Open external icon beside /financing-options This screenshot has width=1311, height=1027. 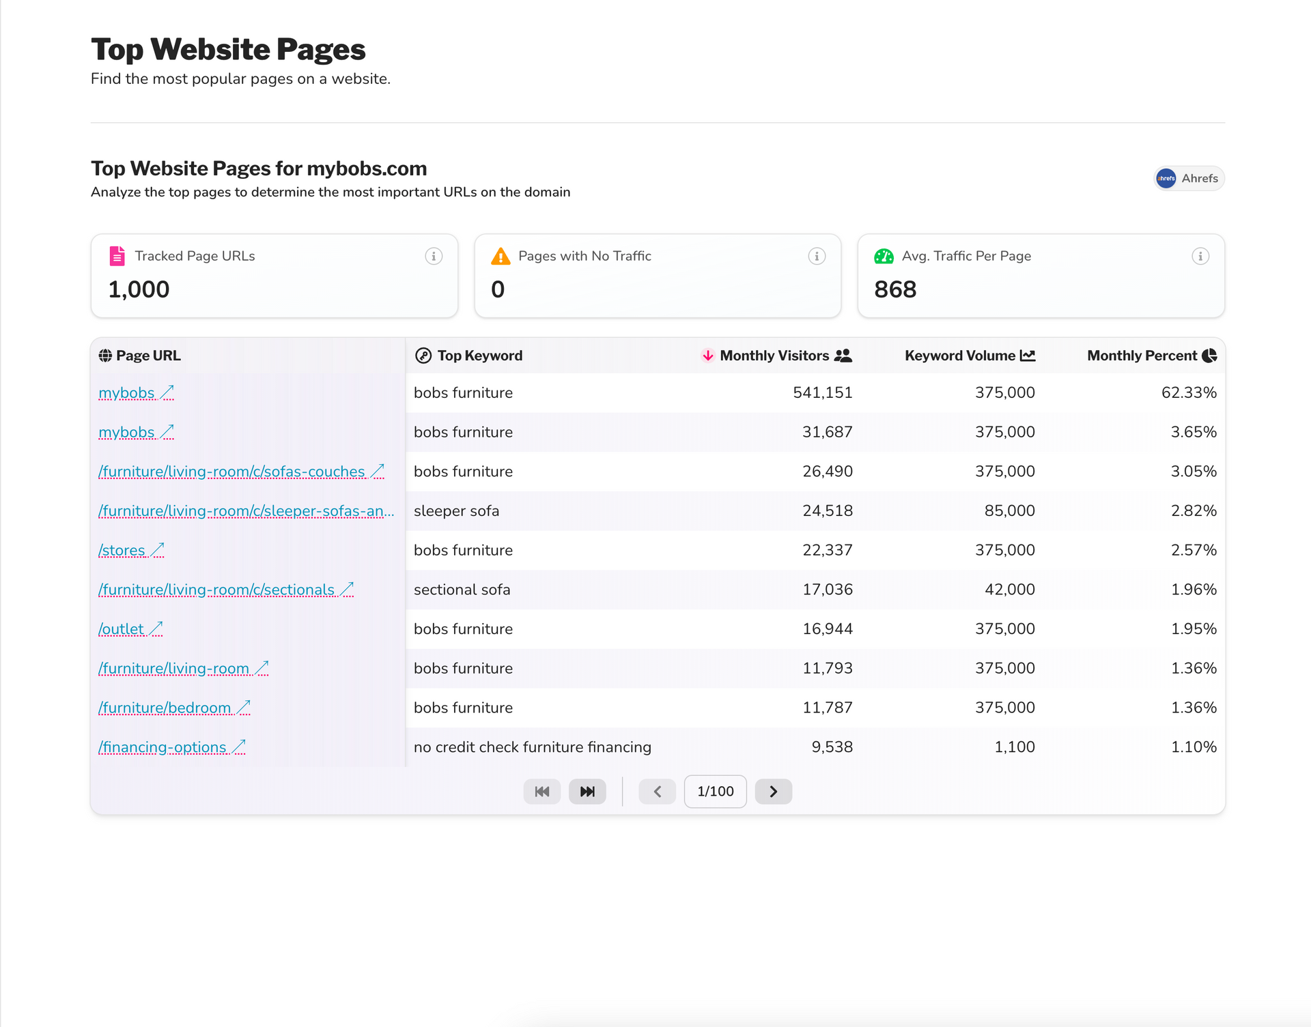click(x=238, y=747)
